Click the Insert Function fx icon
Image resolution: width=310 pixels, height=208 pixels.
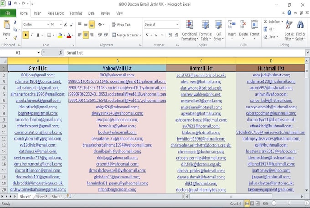point(61,53)
